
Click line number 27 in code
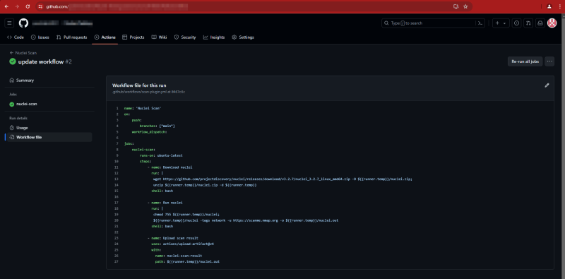[x=117, y=261]
